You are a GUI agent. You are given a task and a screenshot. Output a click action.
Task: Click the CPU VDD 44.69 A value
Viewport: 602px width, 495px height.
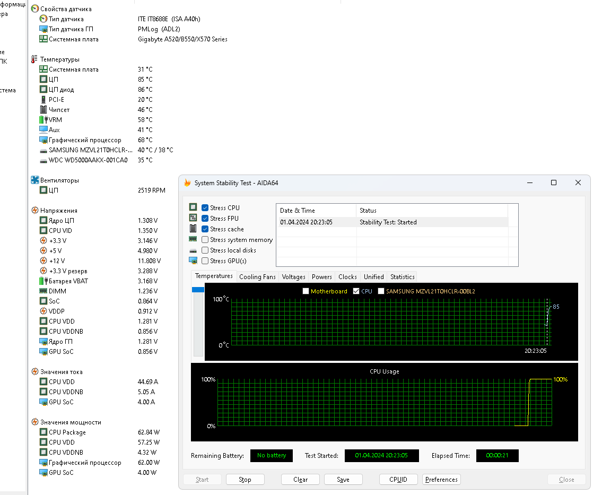[x=148, y=381]
